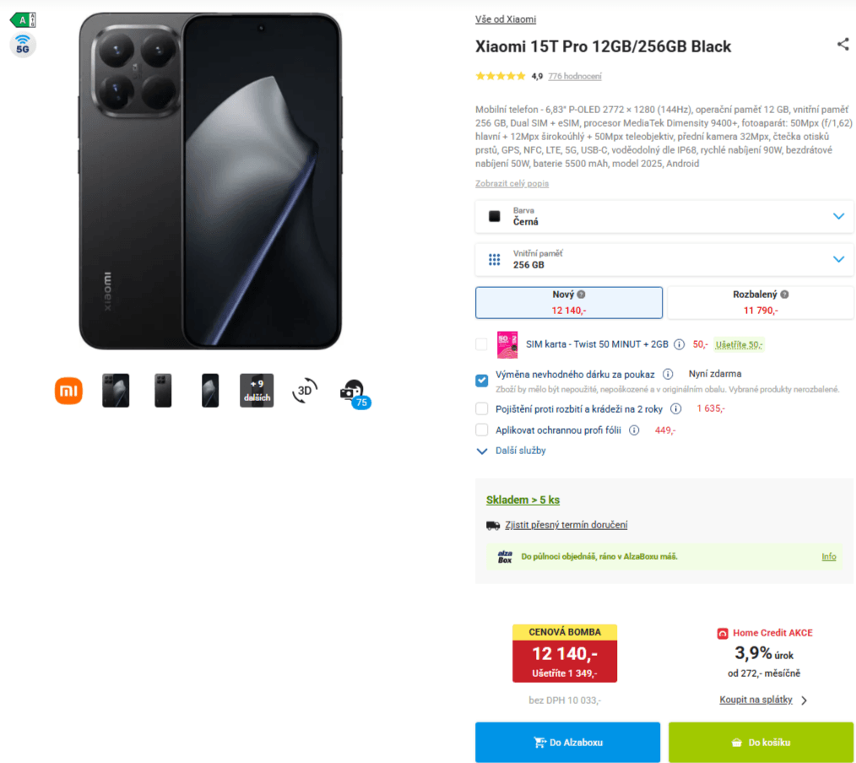Open the 3D view of the phone
The height and width of the screenshot is (763, 856).
click(304, 391)
